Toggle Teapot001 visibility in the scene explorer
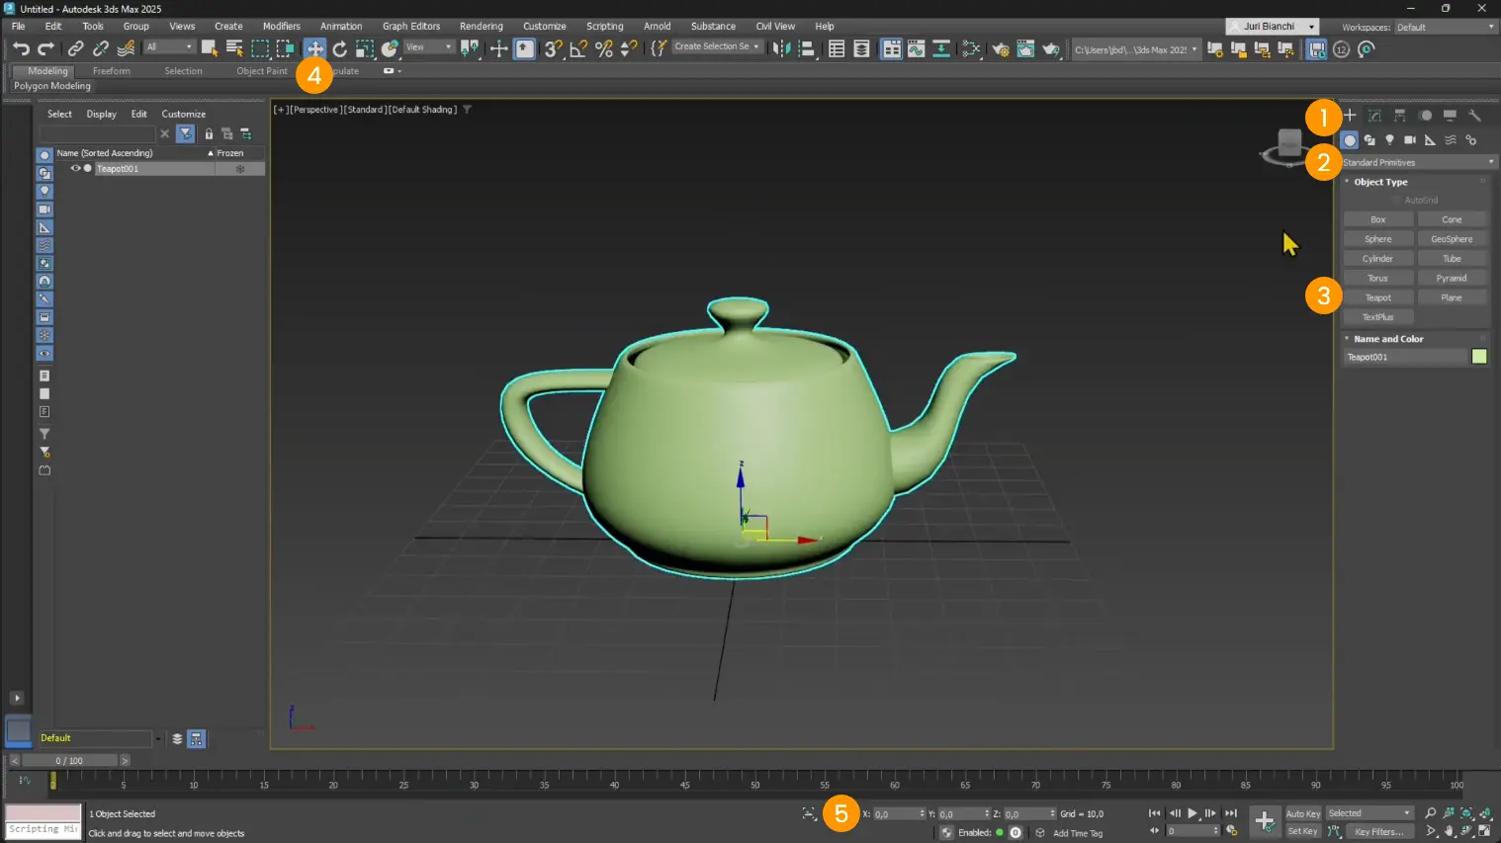This screenshot has height=843, width=1501. (75, 168)
